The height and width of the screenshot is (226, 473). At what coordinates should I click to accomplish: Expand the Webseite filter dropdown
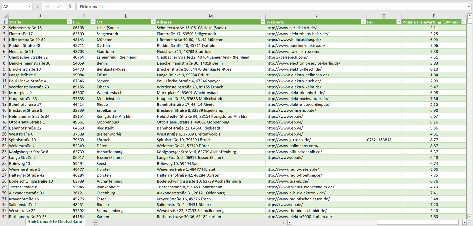363,22
